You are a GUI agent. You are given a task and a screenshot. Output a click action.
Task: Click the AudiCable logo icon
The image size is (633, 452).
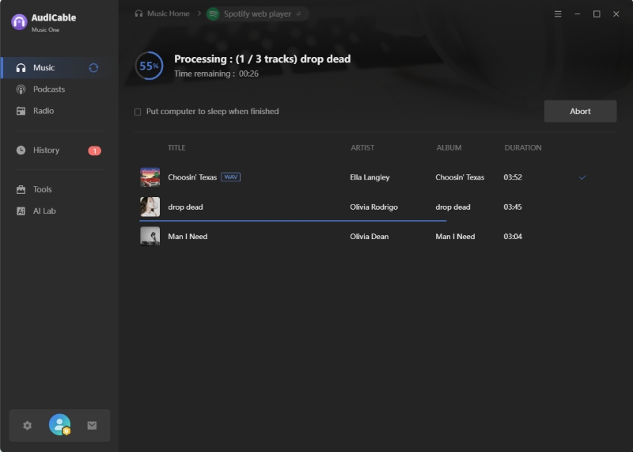18,22
